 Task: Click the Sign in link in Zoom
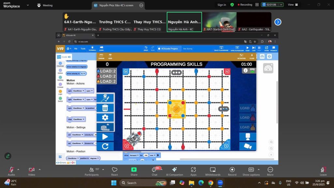(x=222, y=5)
